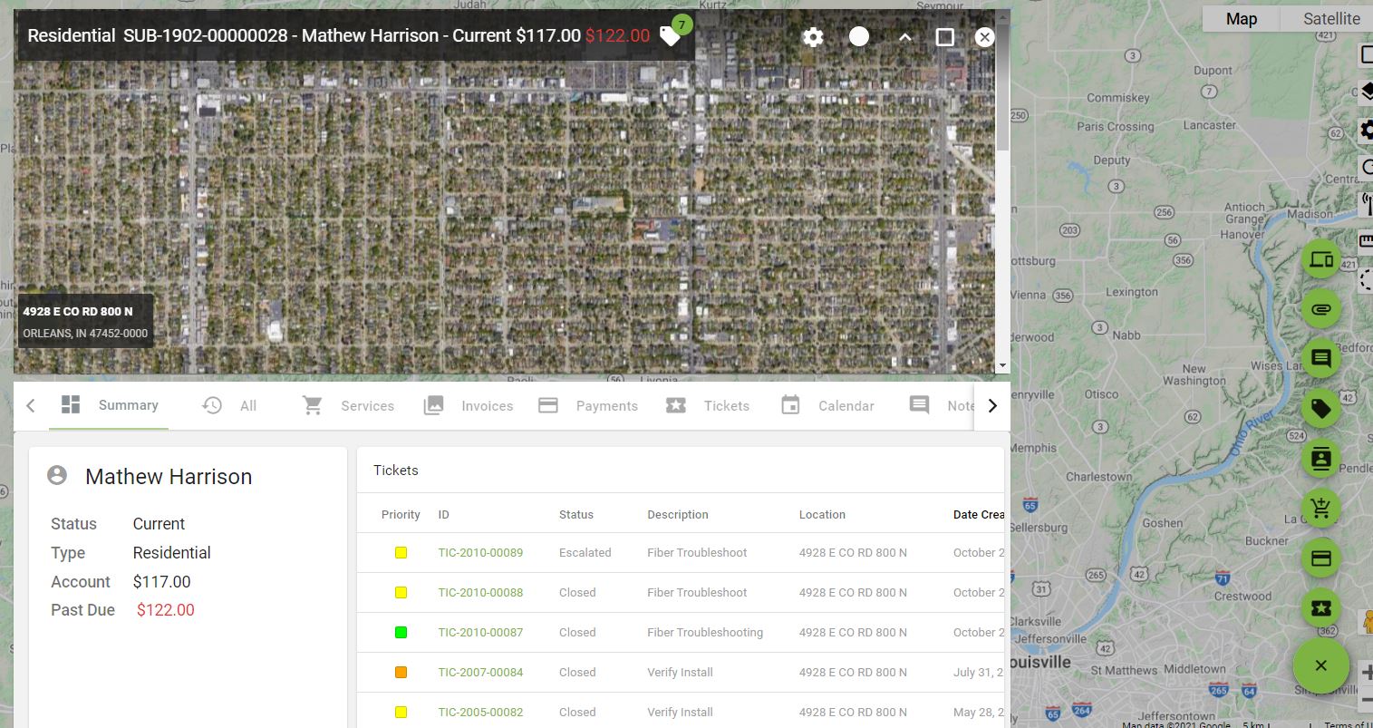This screenshot has height=728, width=1373.
Task: Sort tickets by Description column
Action: click(678, 514)
